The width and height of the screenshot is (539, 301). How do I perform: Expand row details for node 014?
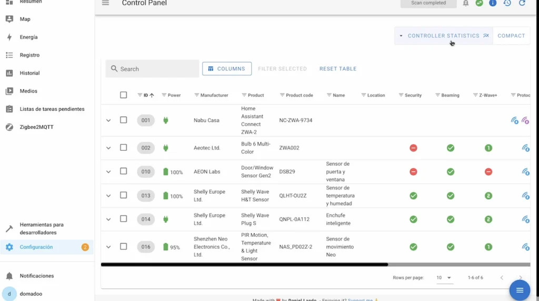click(108, 219)
